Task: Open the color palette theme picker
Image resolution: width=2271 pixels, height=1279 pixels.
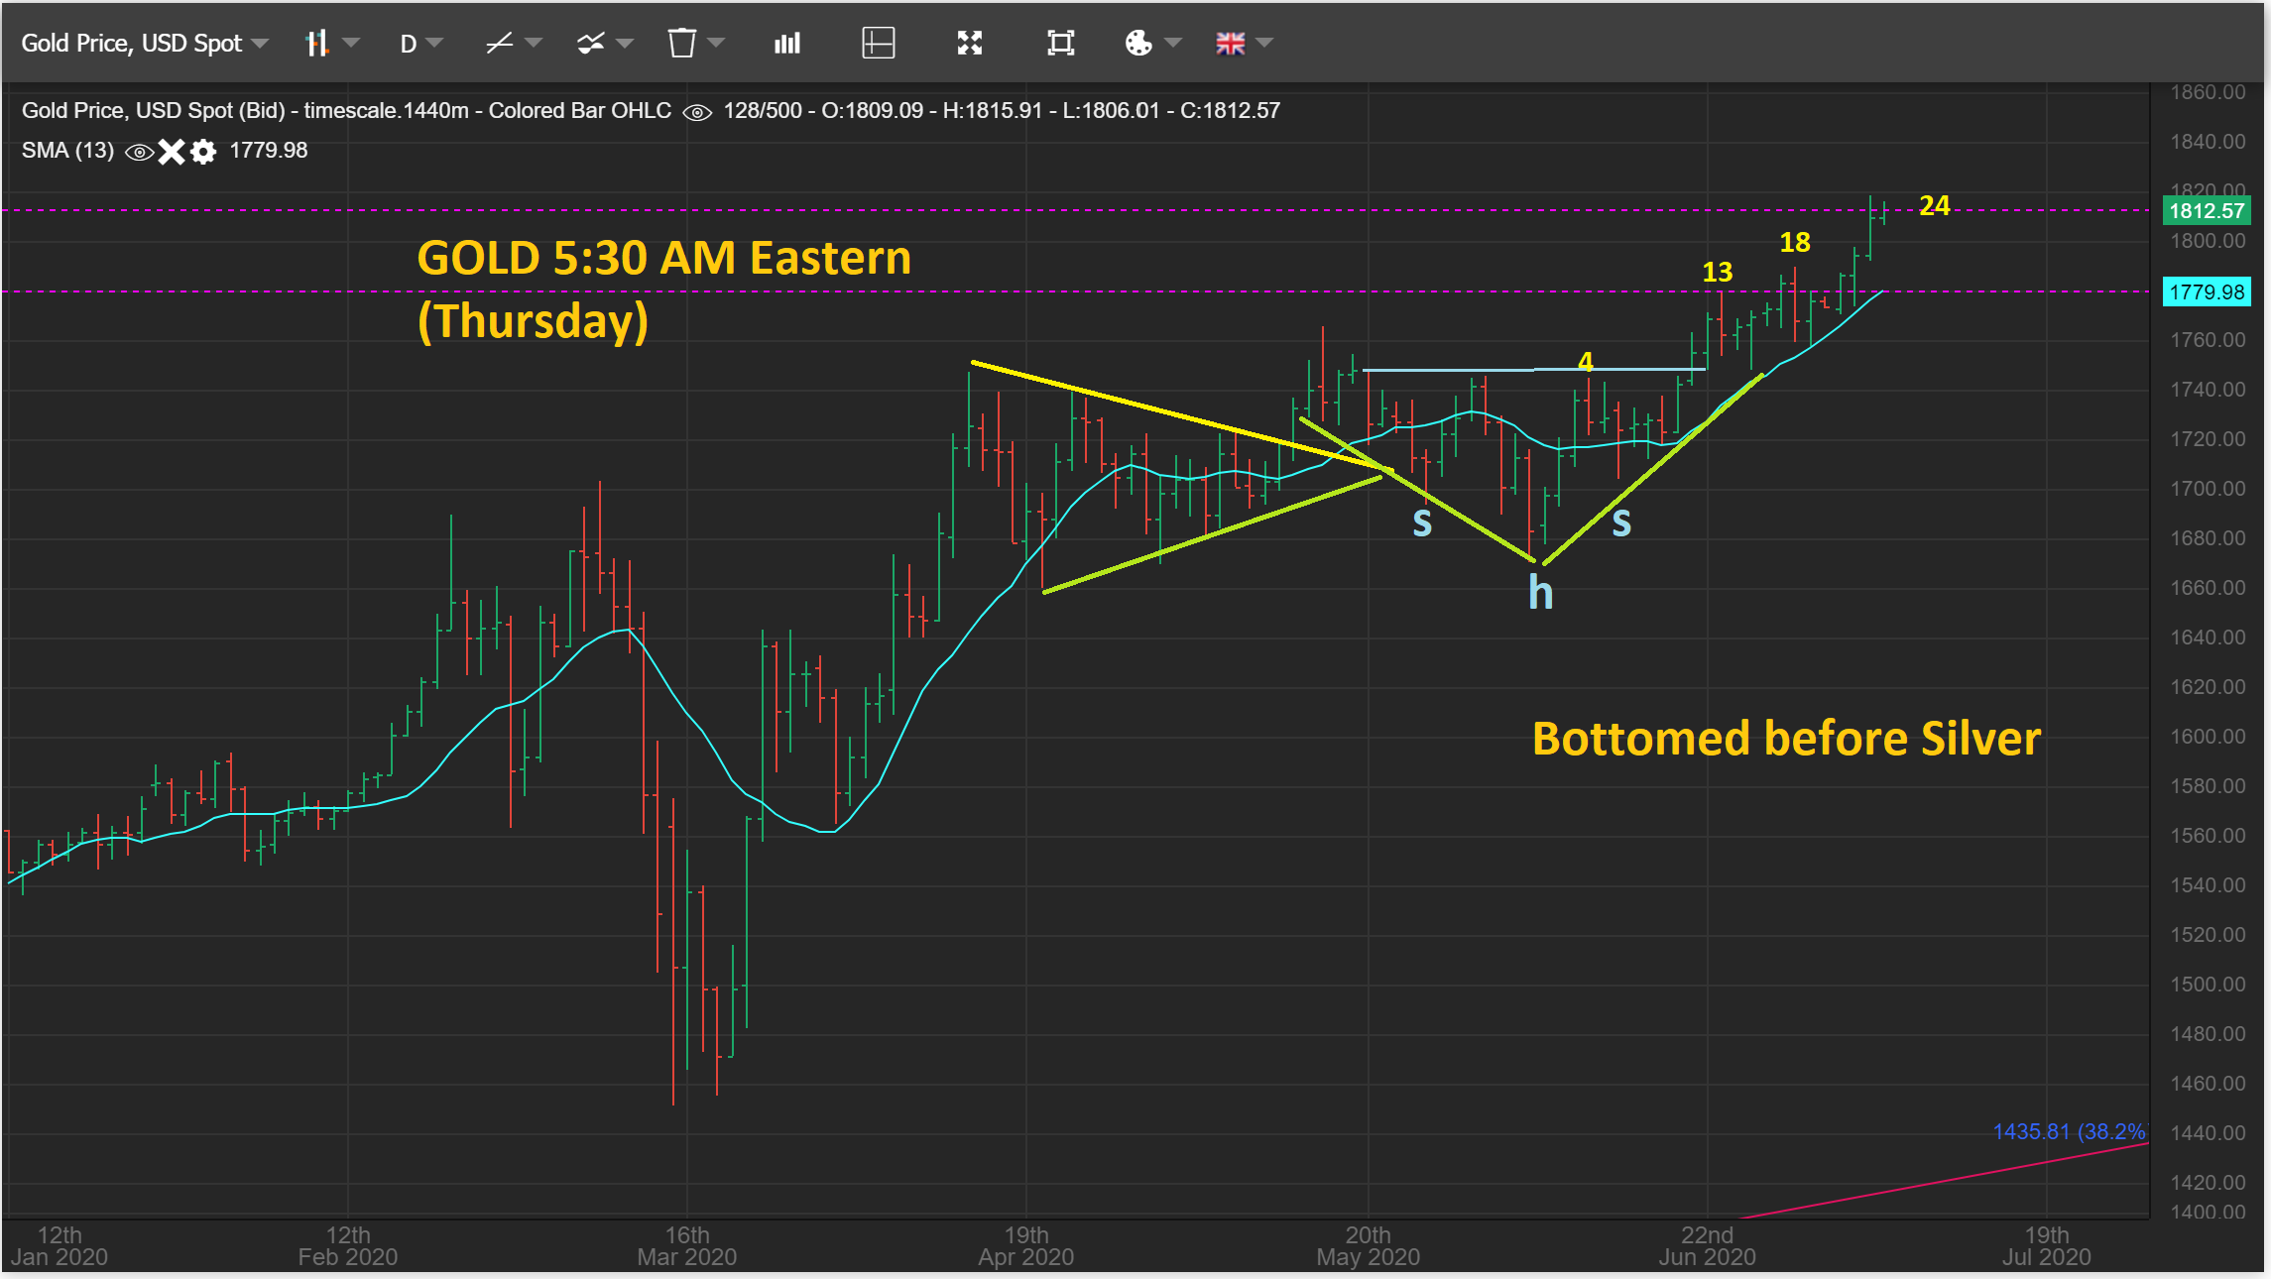Action: click(x=1138, y=43)
